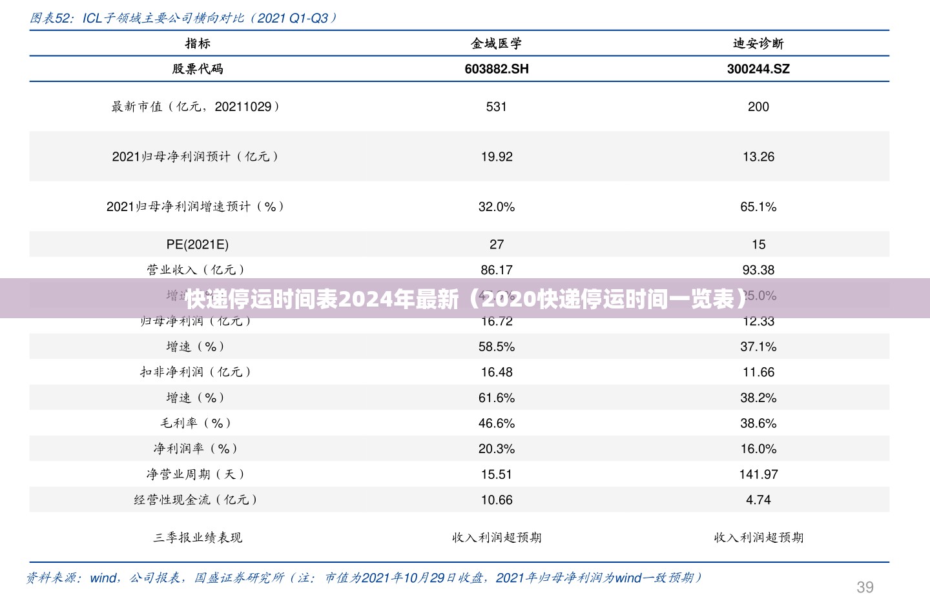Image resolution: width=930 pixels, height=597 pixels.
Task: Select operating cycle value 141.97
Action: coord(758,474)
